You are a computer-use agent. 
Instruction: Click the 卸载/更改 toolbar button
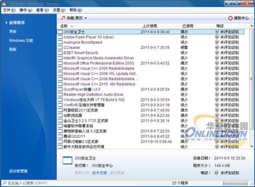coord(72,18)
